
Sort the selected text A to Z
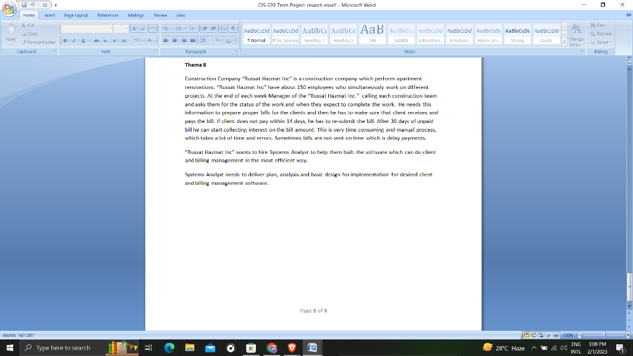(x=223, y=28)
